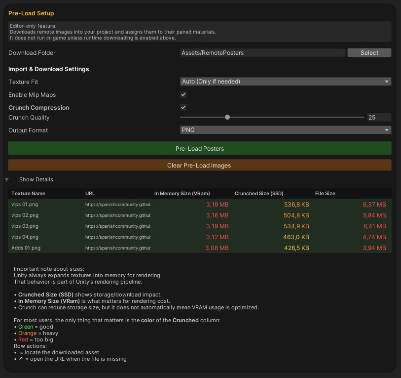
Task: Disable the Enable Mip Maps checkbox
Action: pyautogui.click(x=183, y=94)
